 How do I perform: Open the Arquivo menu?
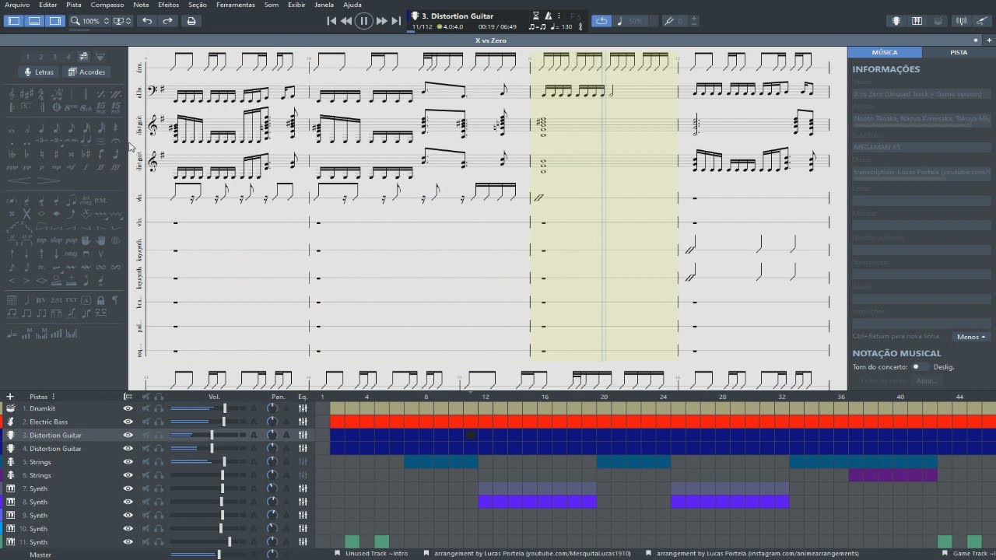pyautogui.click(x=16, y=5)
